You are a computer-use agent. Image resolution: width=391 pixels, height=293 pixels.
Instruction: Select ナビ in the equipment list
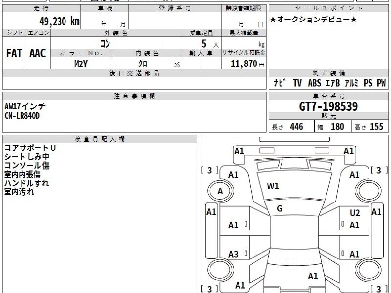coord(279,83)
